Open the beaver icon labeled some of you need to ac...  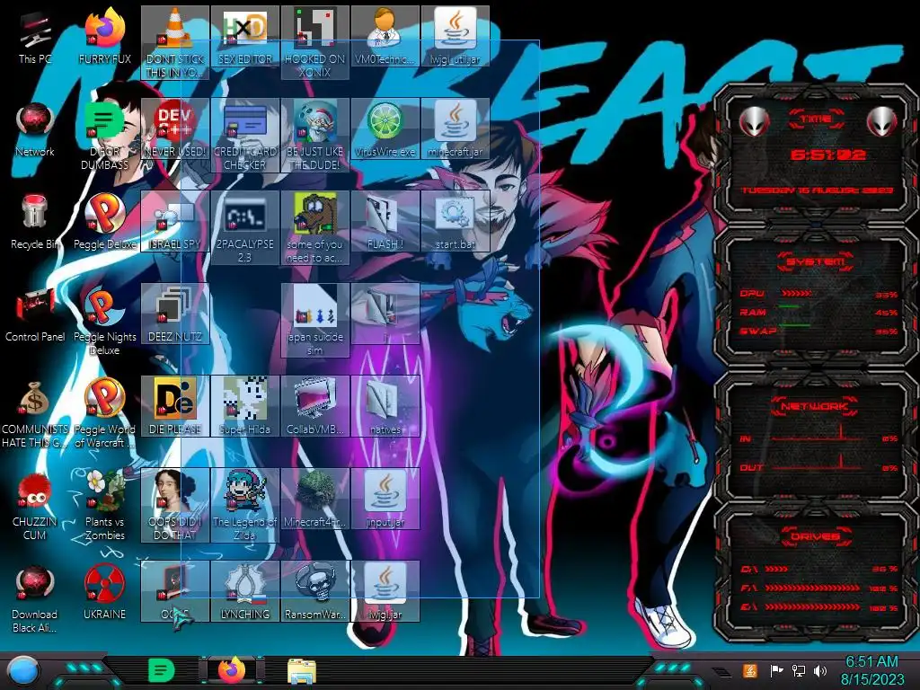(x=315, y=227)
